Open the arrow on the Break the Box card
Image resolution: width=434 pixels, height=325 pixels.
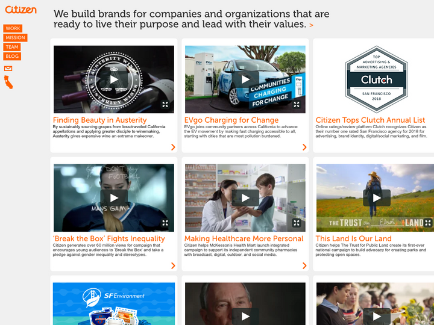(x=173, y=265)
